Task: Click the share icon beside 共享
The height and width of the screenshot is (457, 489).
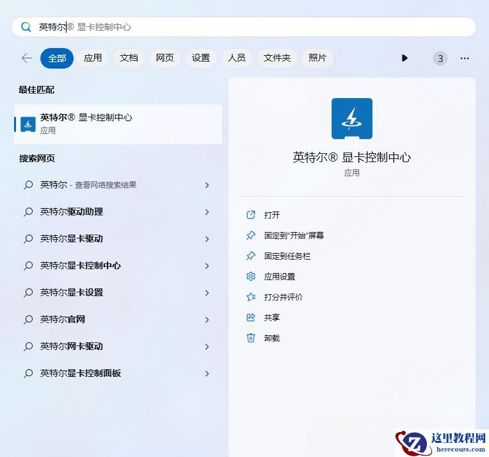Action: [251, 317]
